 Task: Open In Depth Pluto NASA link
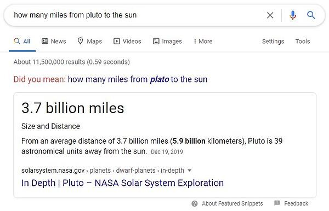122,183
